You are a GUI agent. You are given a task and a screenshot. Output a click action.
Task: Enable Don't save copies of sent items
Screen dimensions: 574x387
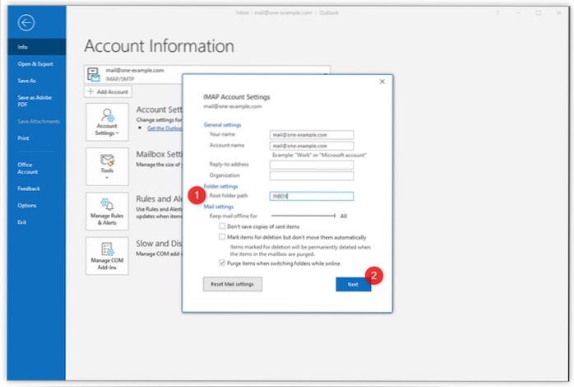click(x=223, y=226)
